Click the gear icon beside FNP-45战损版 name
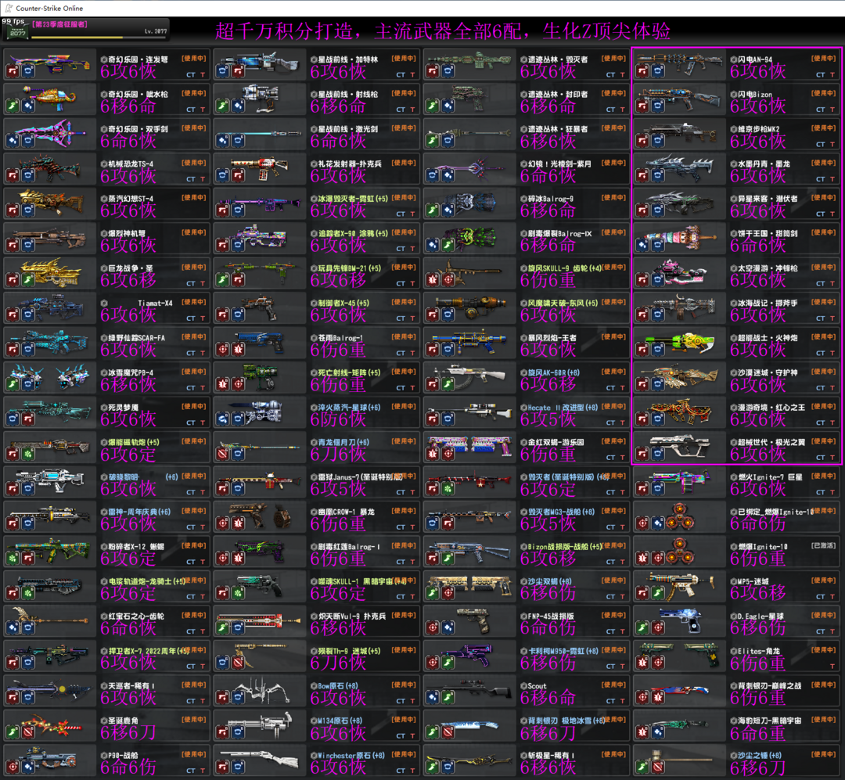 [523, 616]
